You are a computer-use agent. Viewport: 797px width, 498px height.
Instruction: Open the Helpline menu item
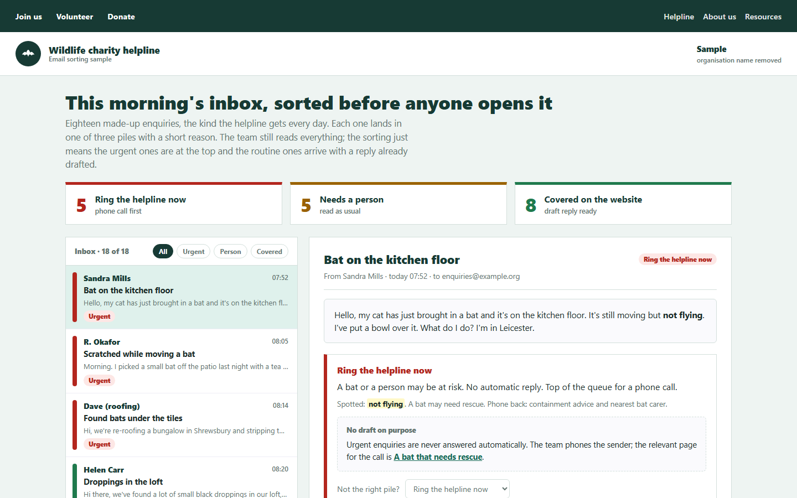679,17
